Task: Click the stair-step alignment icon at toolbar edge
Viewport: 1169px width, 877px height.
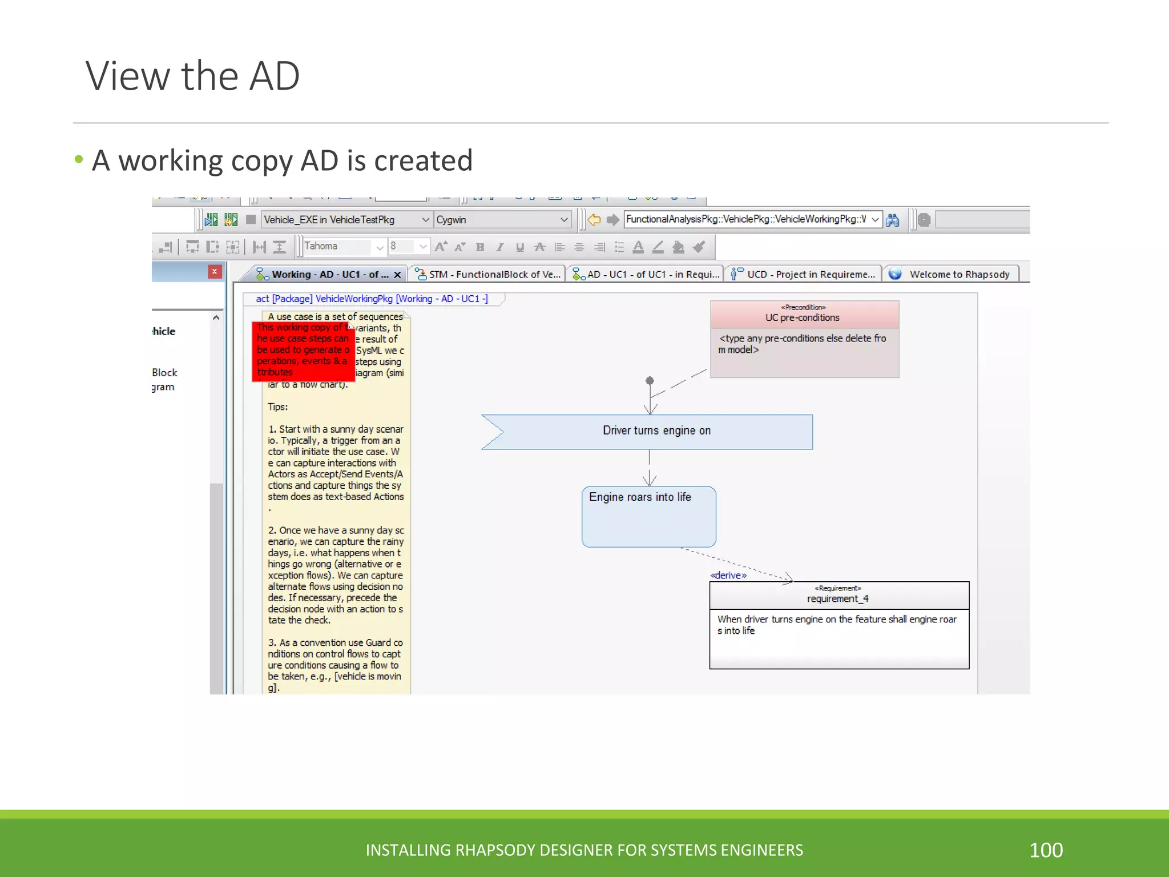Action: [x=166, y=247]
